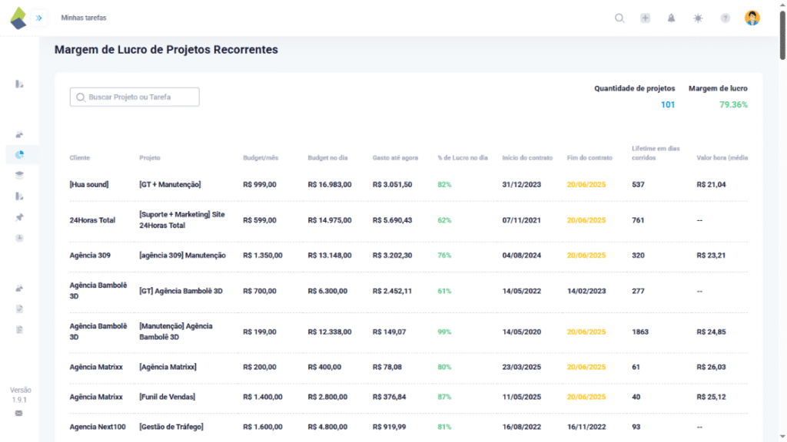Open the [Manutenção] Agência Bambolê 3D project
The image size is (787, 442).
point(176,331)
